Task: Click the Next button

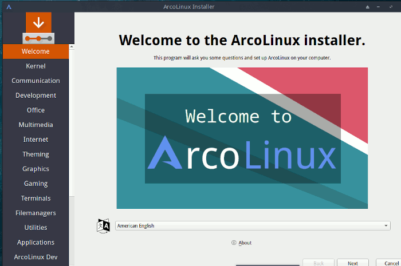Action: [353, 263]
